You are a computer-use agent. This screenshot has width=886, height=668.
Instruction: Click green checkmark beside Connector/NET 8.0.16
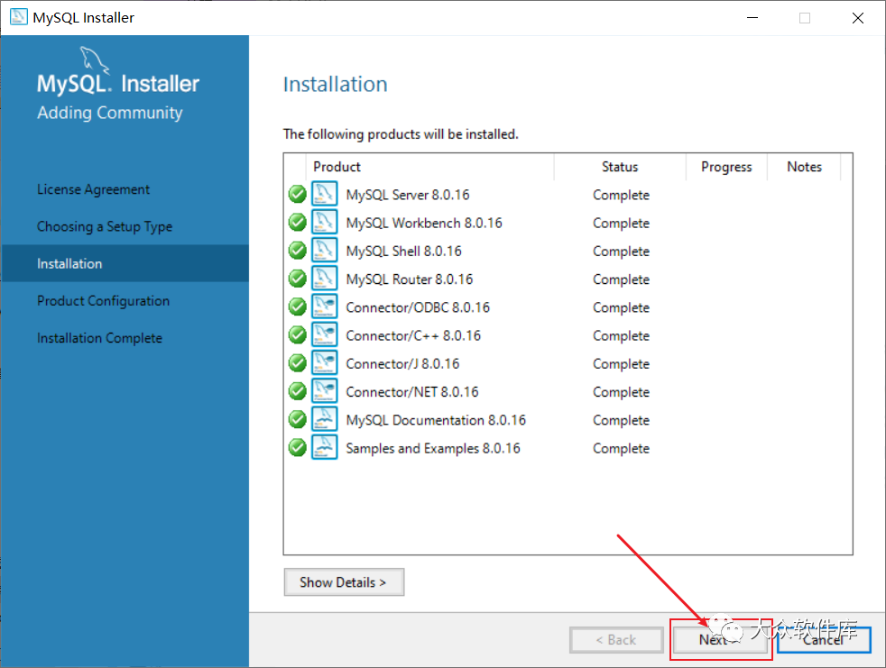point(297,392)
